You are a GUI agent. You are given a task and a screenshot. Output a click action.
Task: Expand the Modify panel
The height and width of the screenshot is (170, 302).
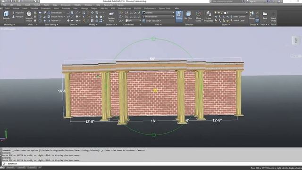(x=93, y=25)
